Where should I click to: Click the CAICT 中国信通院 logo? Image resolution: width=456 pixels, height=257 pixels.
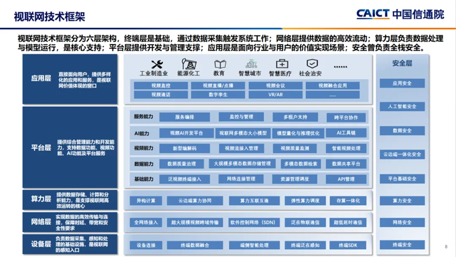(x=400, y=14)
